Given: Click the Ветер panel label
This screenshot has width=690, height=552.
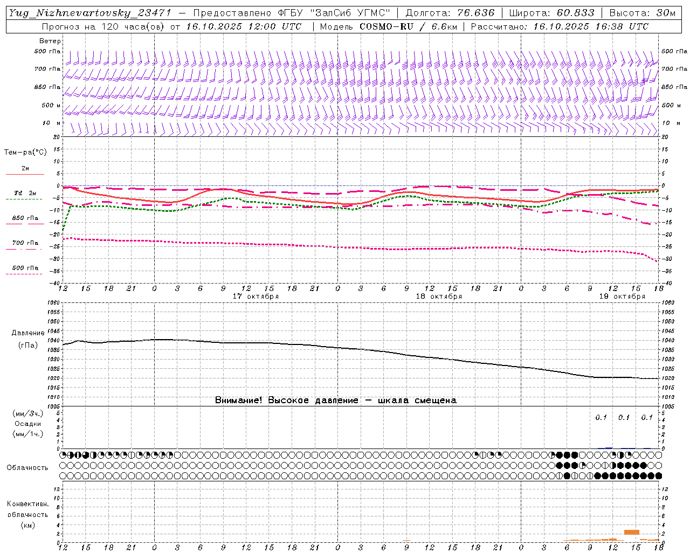Looking at the screenshot, I should (50, 41).
